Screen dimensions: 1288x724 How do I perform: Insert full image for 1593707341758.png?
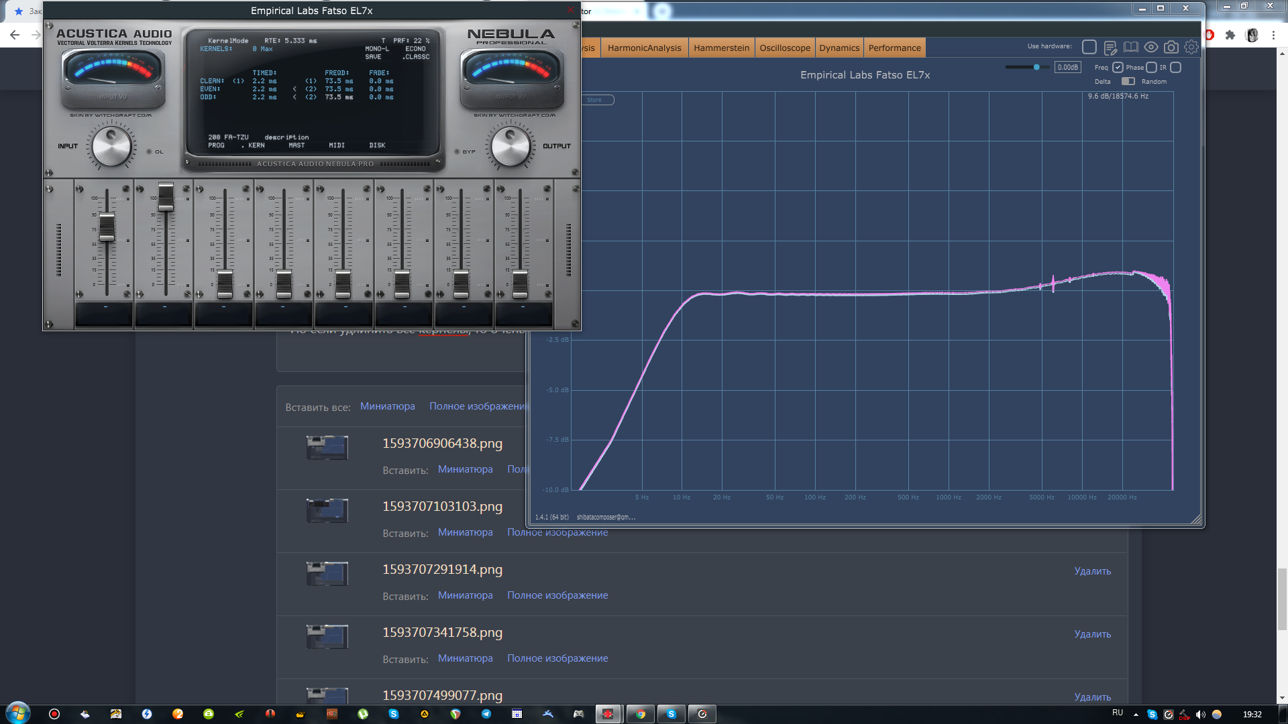(557, 658)
